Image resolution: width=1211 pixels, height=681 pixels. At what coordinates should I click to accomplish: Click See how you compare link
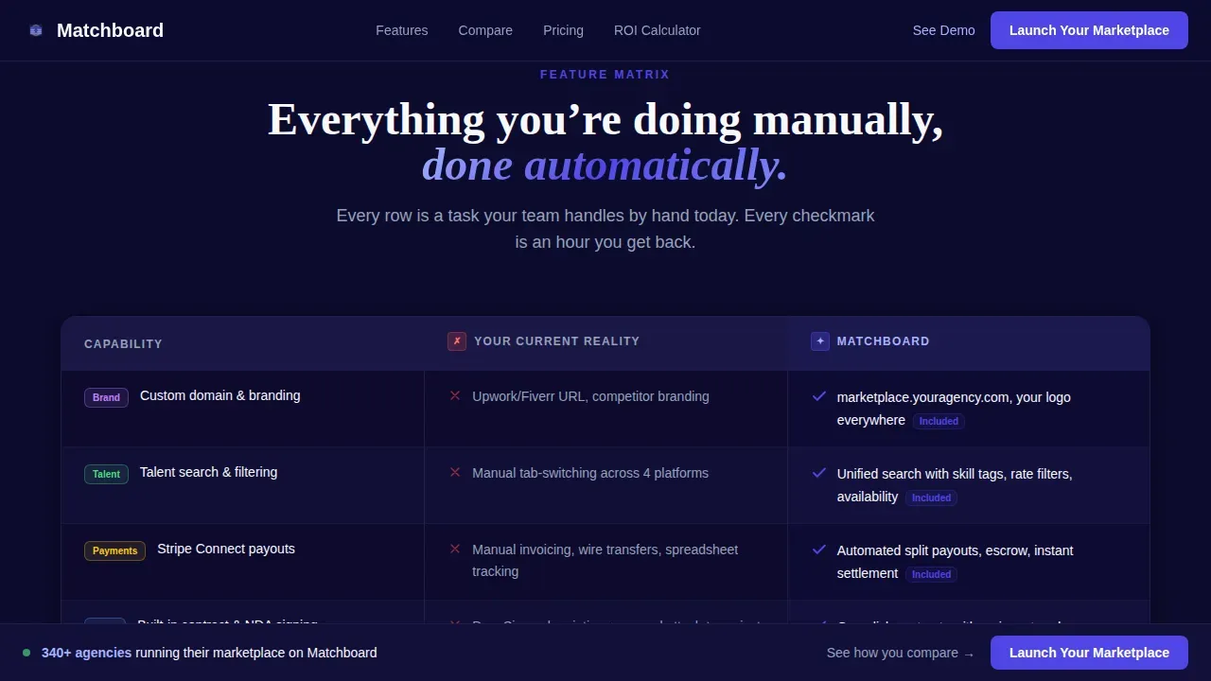click(x=901, y=653)
